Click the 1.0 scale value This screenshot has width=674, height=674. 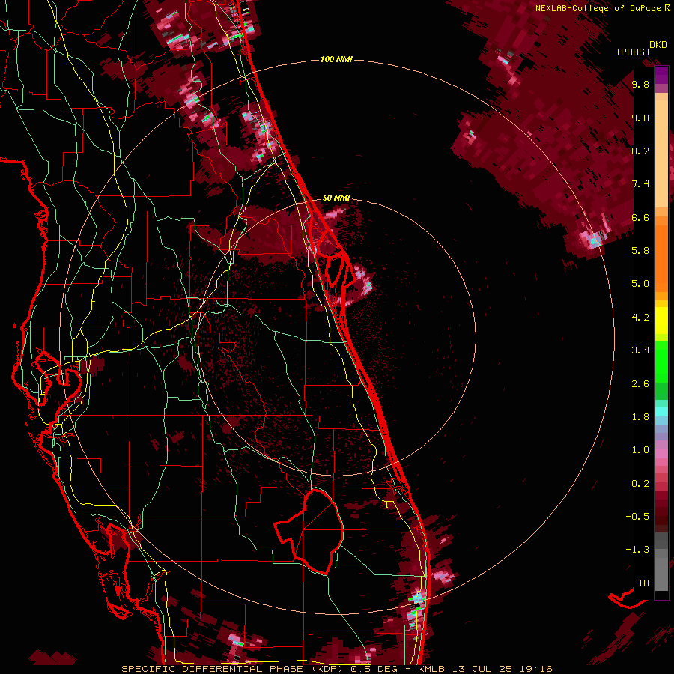click(x=640, y=450)
